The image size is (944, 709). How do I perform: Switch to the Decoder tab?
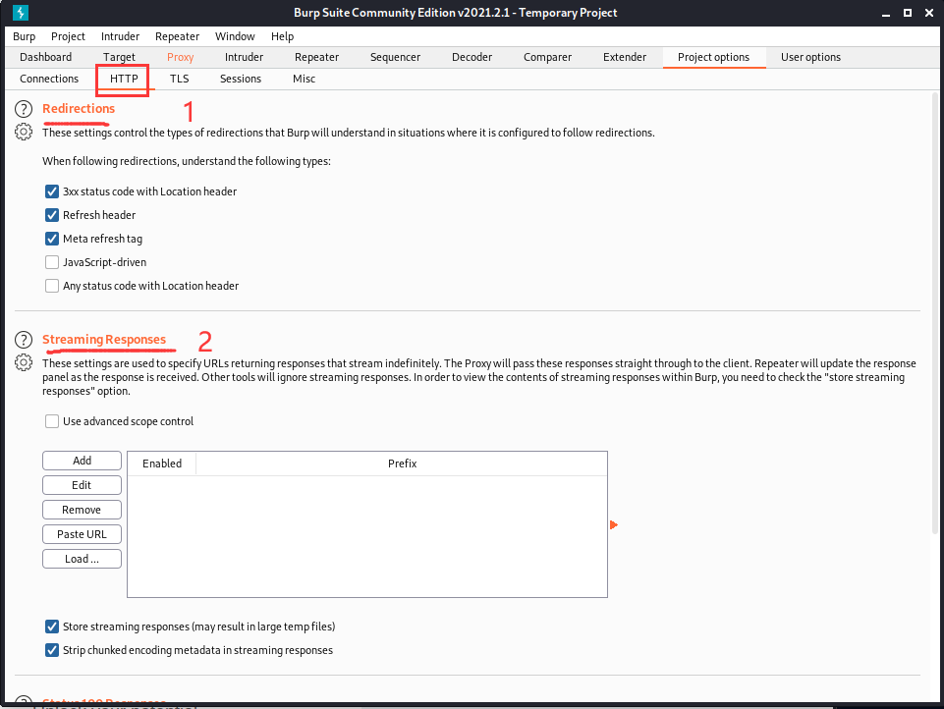(x=472, y=57)
